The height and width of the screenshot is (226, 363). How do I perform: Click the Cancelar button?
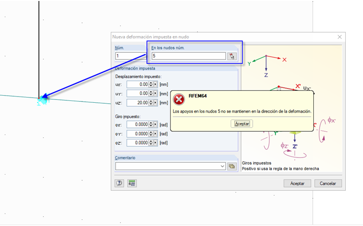328,184
